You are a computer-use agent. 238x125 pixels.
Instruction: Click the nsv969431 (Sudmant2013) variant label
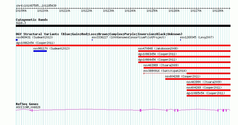tap(34, 37)
